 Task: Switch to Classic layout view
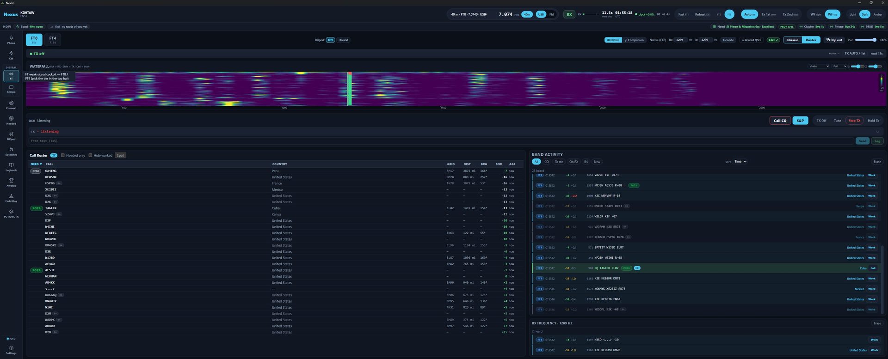coord(793,40)
